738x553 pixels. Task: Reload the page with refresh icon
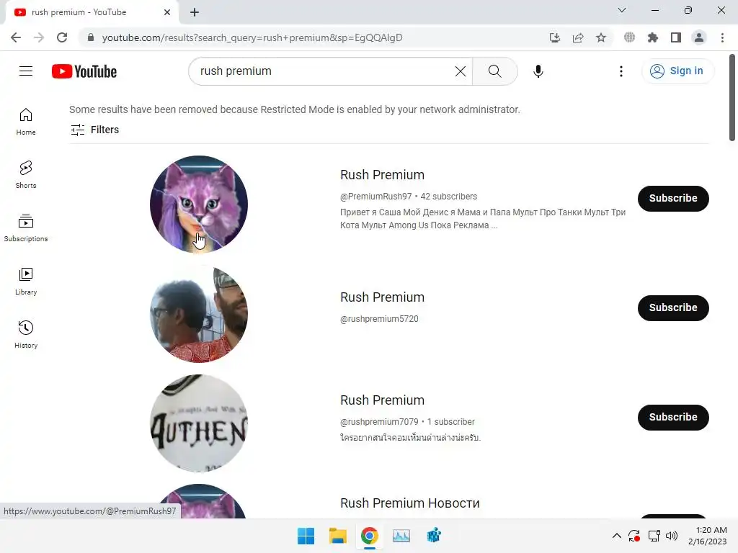[x=62, y=37]
